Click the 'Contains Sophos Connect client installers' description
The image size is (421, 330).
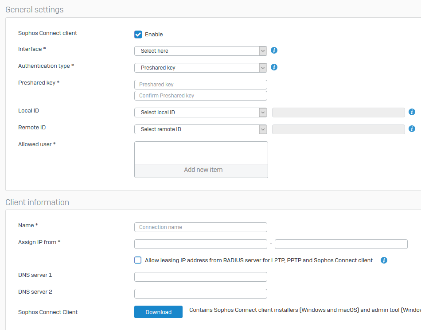[305, 310]
